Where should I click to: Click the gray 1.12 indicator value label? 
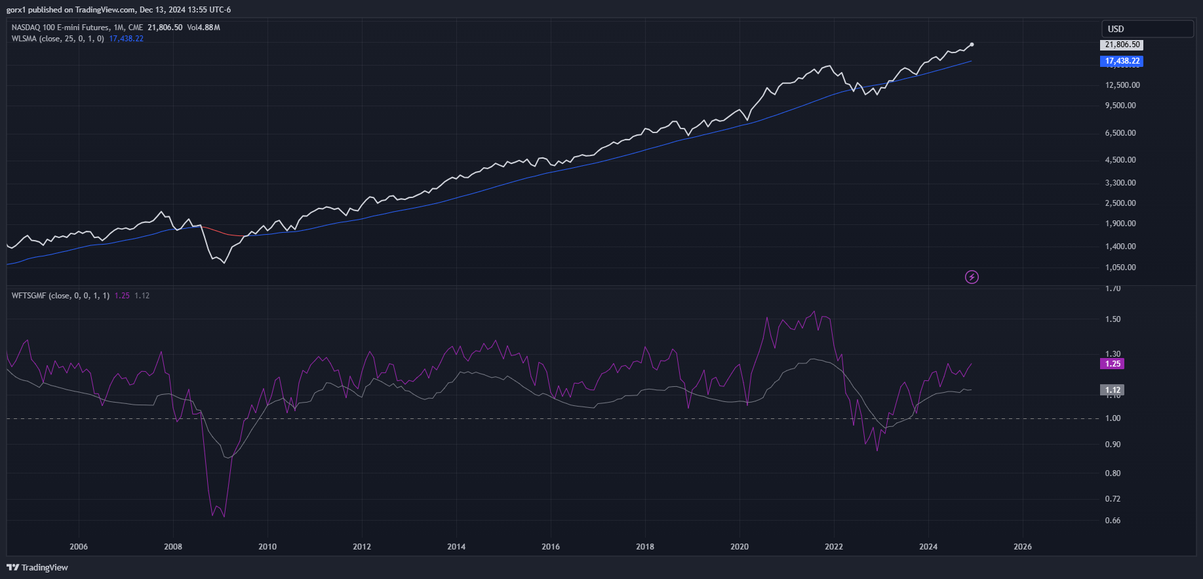[1113, 390]
